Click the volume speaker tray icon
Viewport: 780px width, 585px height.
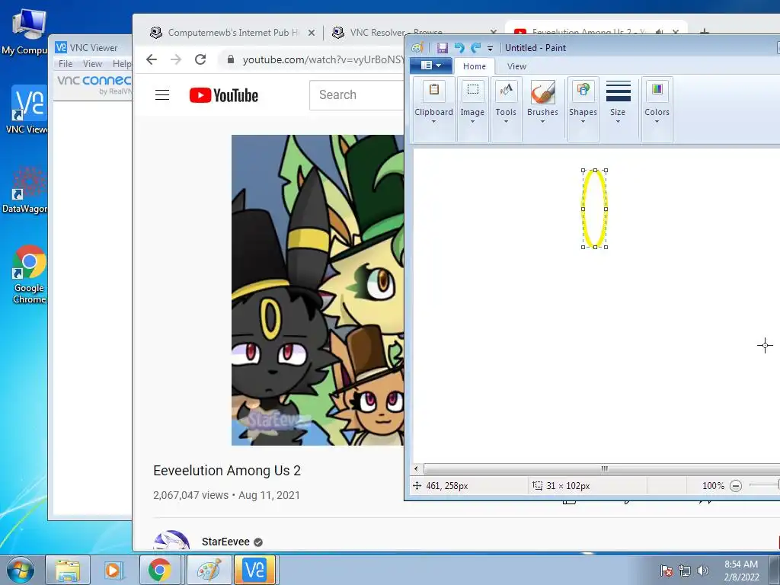pyautogui.click(x=702, y=571)
